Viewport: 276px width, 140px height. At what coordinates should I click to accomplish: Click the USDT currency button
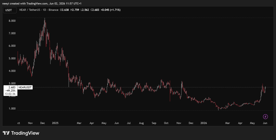(10, 10)
